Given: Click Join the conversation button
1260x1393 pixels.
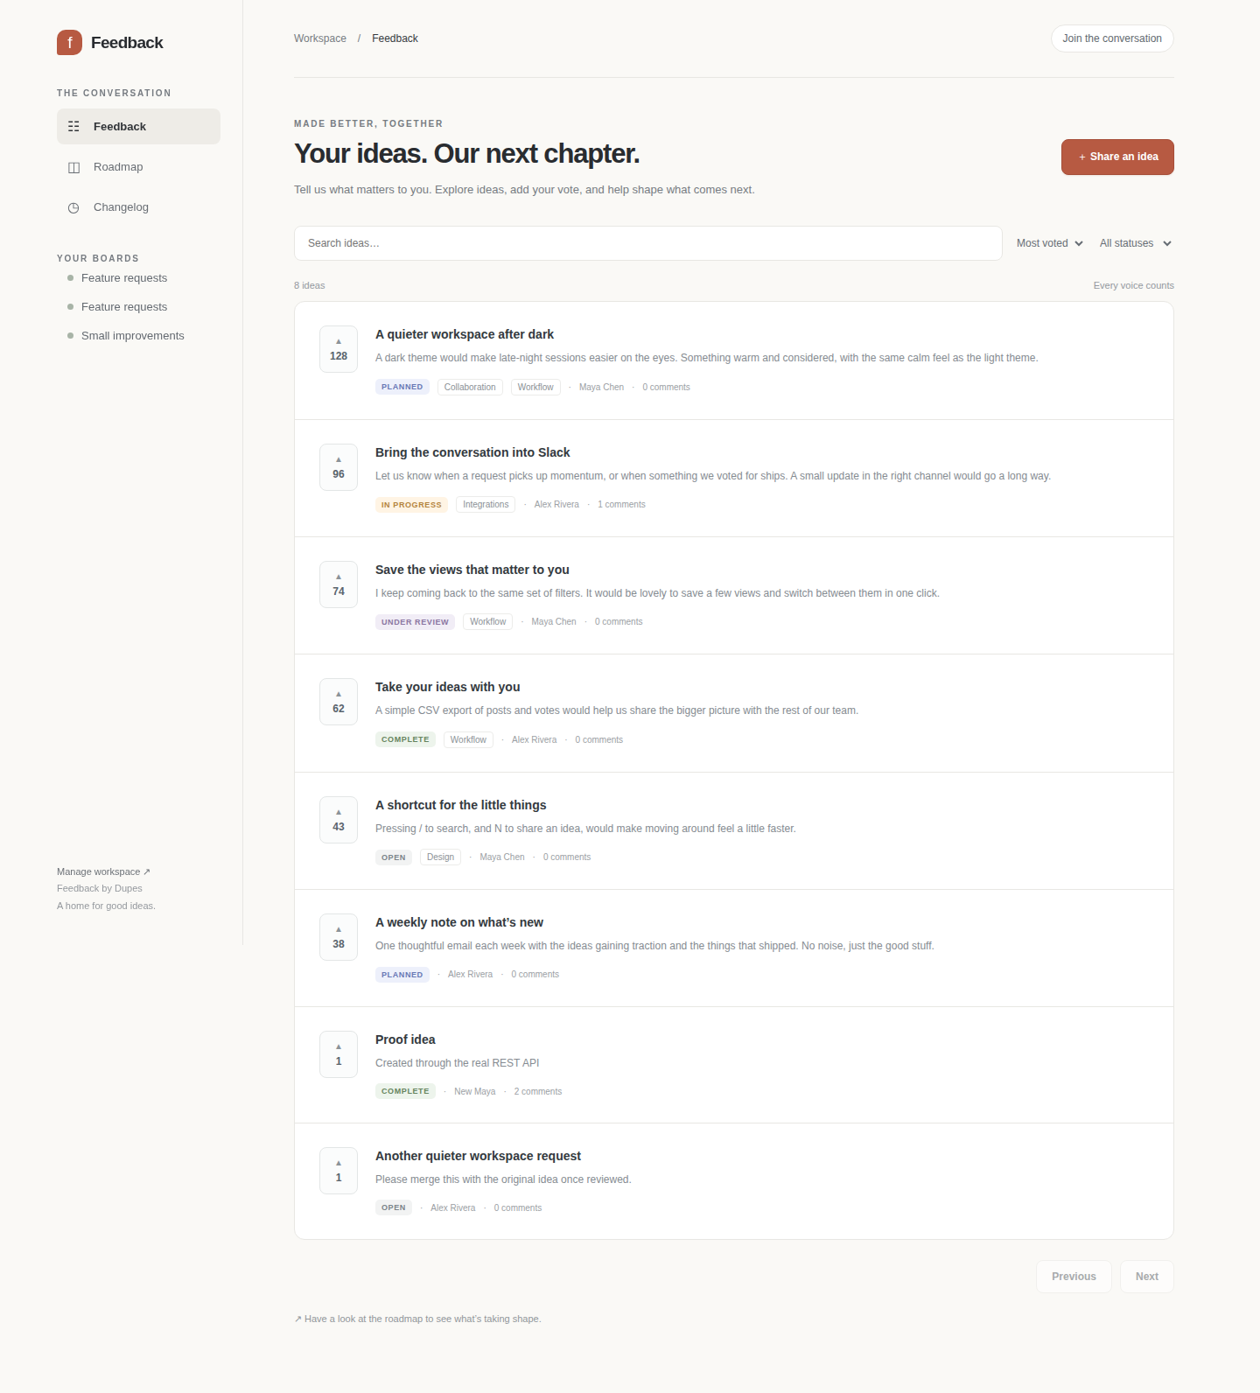Looking at the screenshot, I should pyautogui.click(x=1112, y=38).
